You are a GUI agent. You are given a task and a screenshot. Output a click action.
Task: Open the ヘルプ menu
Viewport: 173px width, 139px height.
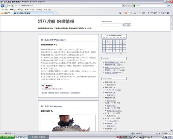pyautogui.click(x=47, y=9)
